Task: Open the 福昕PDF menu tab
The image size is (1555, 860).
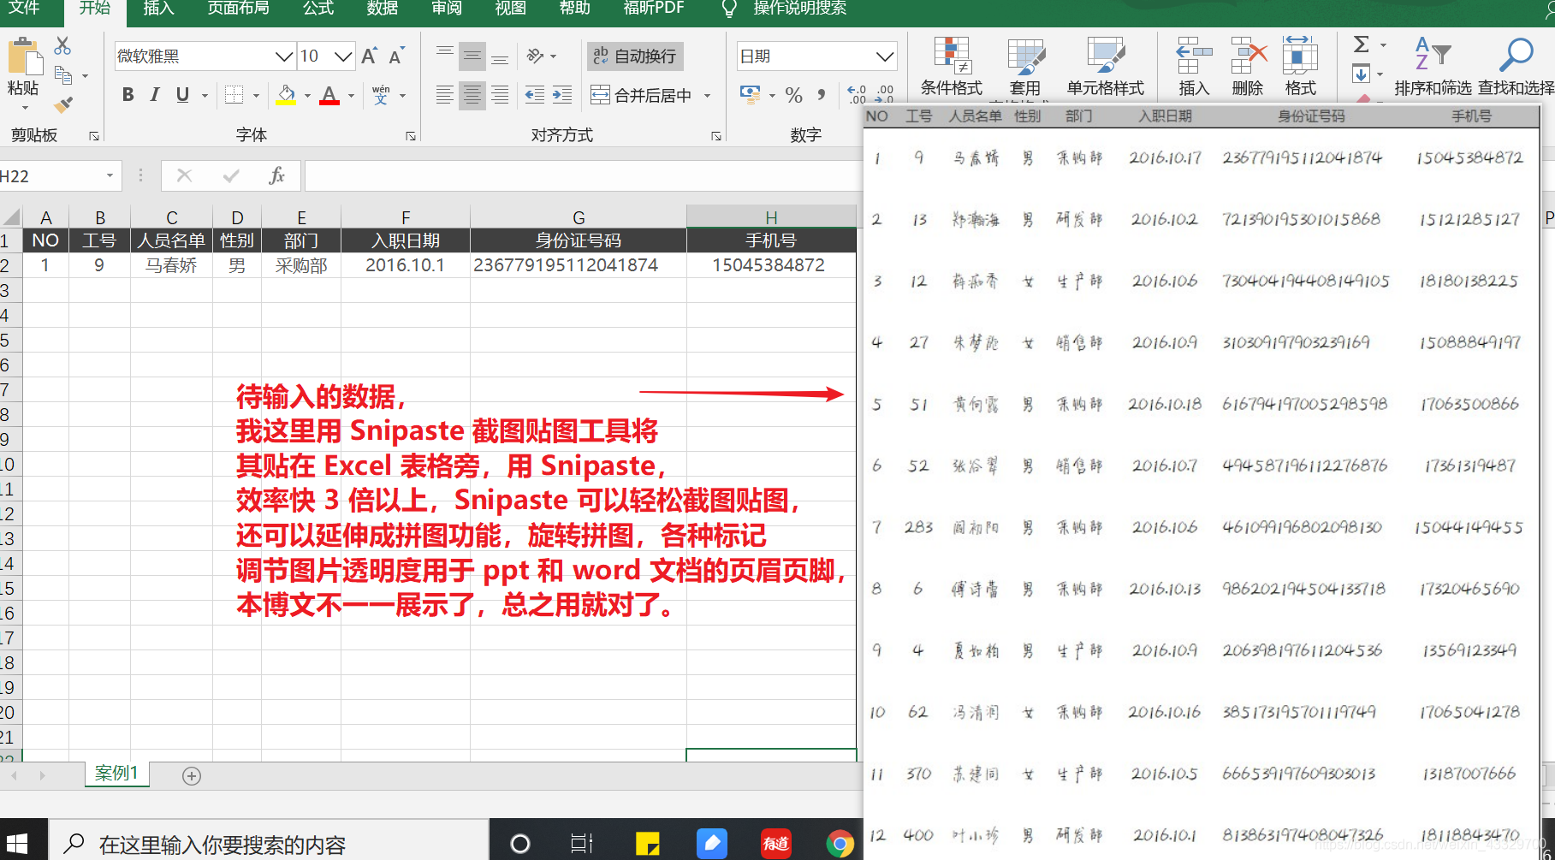Action: pos(653,9)
